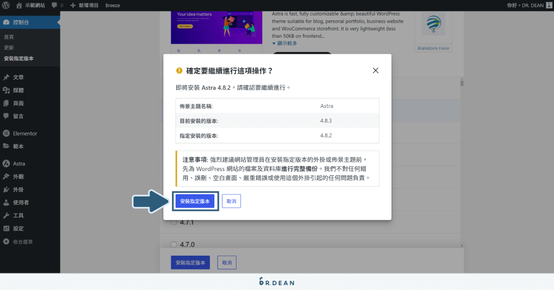This screenshot has height=290, width=554.
Task: Click the Astra logo icon in sidebar
Action: tap(6, 164)
